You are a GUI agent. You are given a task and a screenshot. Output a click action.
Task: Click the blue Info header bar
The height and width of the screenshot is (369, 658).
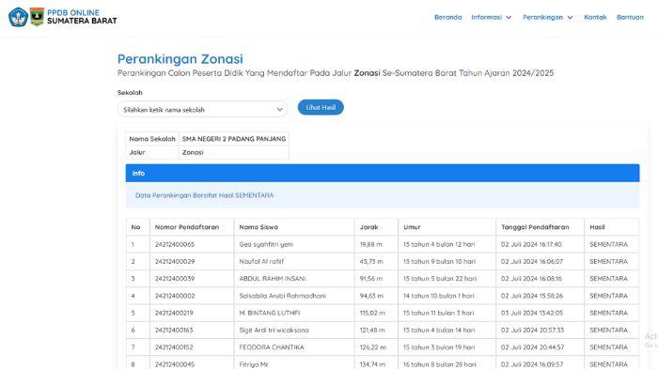(x=383, y=173)
